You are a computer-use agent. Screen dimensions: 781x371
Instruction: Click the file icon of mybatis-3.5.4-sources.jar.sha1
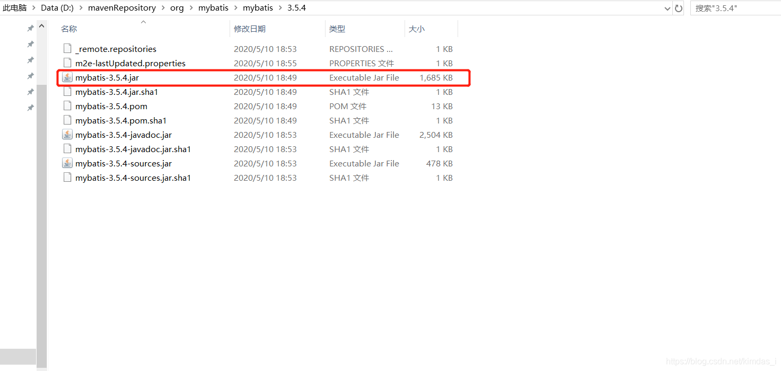click(67, 178)
